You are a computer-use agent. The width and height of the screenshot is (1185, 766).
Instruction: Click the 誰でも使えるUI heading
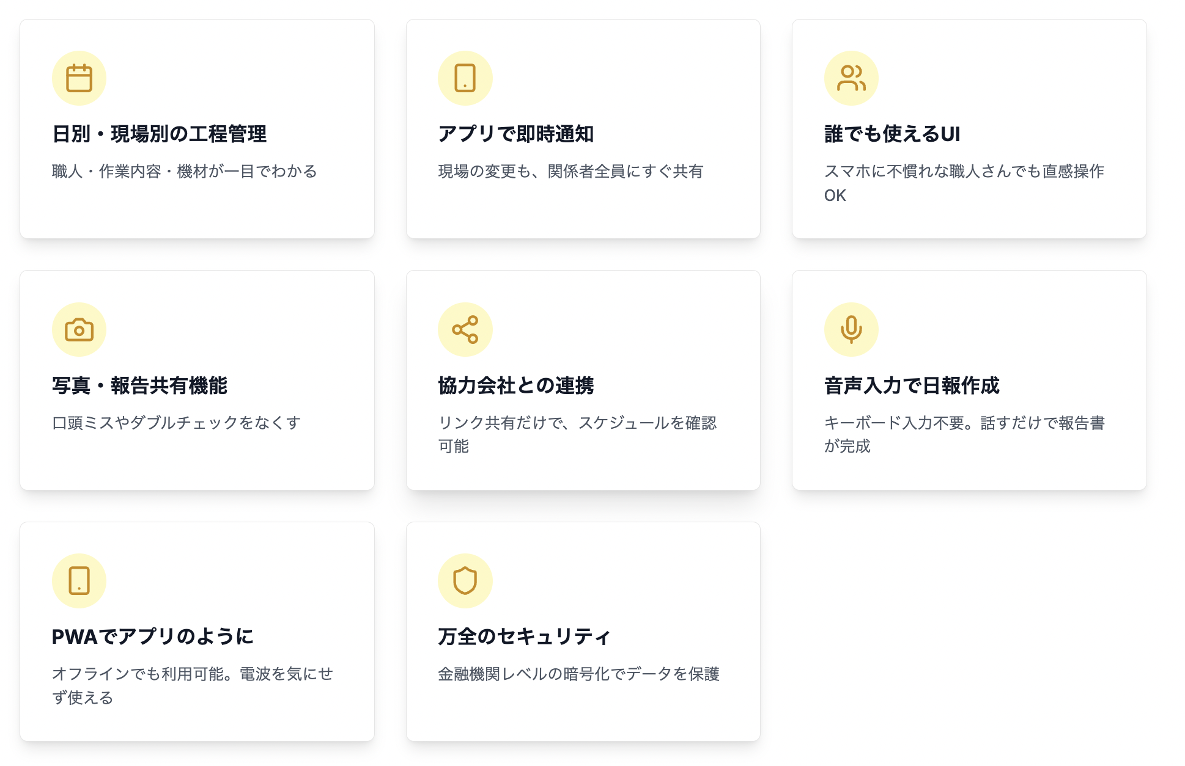click(892, 134)
